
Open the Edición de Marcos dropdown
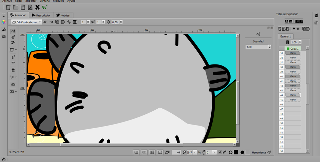click(26, 22)
